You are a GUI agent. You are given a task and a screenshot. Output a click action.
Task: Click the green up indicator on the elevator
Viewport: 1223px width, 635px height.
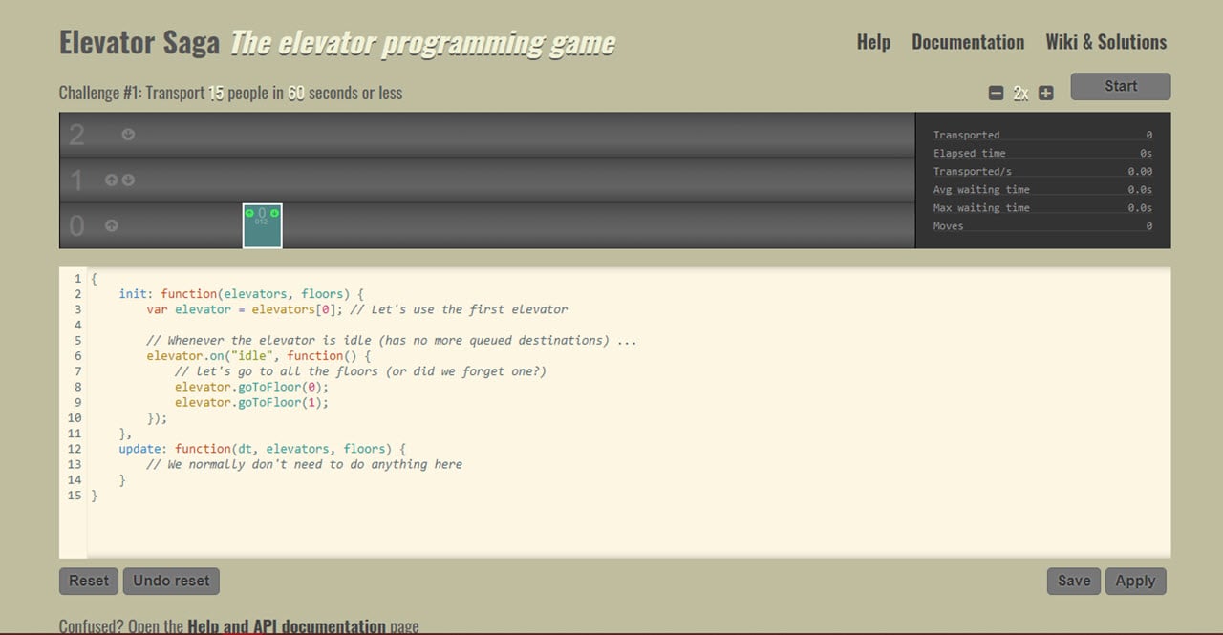point(249,213)
